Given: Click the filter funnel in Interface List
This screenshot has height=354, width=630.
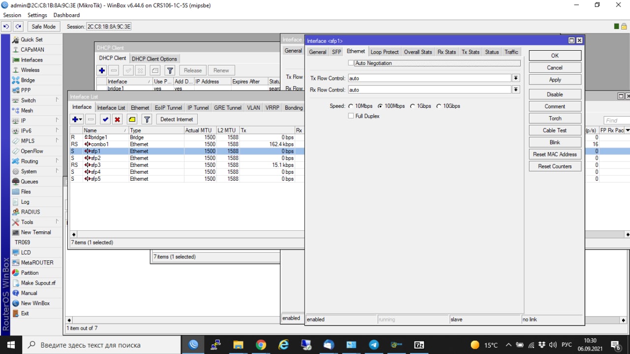Looking at the screenshot, I should [147, 119].
